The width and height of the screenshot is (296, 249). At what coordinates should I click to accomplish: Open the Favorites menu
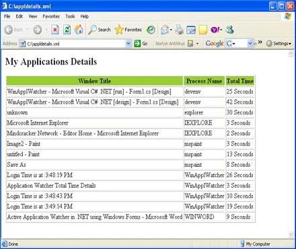click(51, 16)
